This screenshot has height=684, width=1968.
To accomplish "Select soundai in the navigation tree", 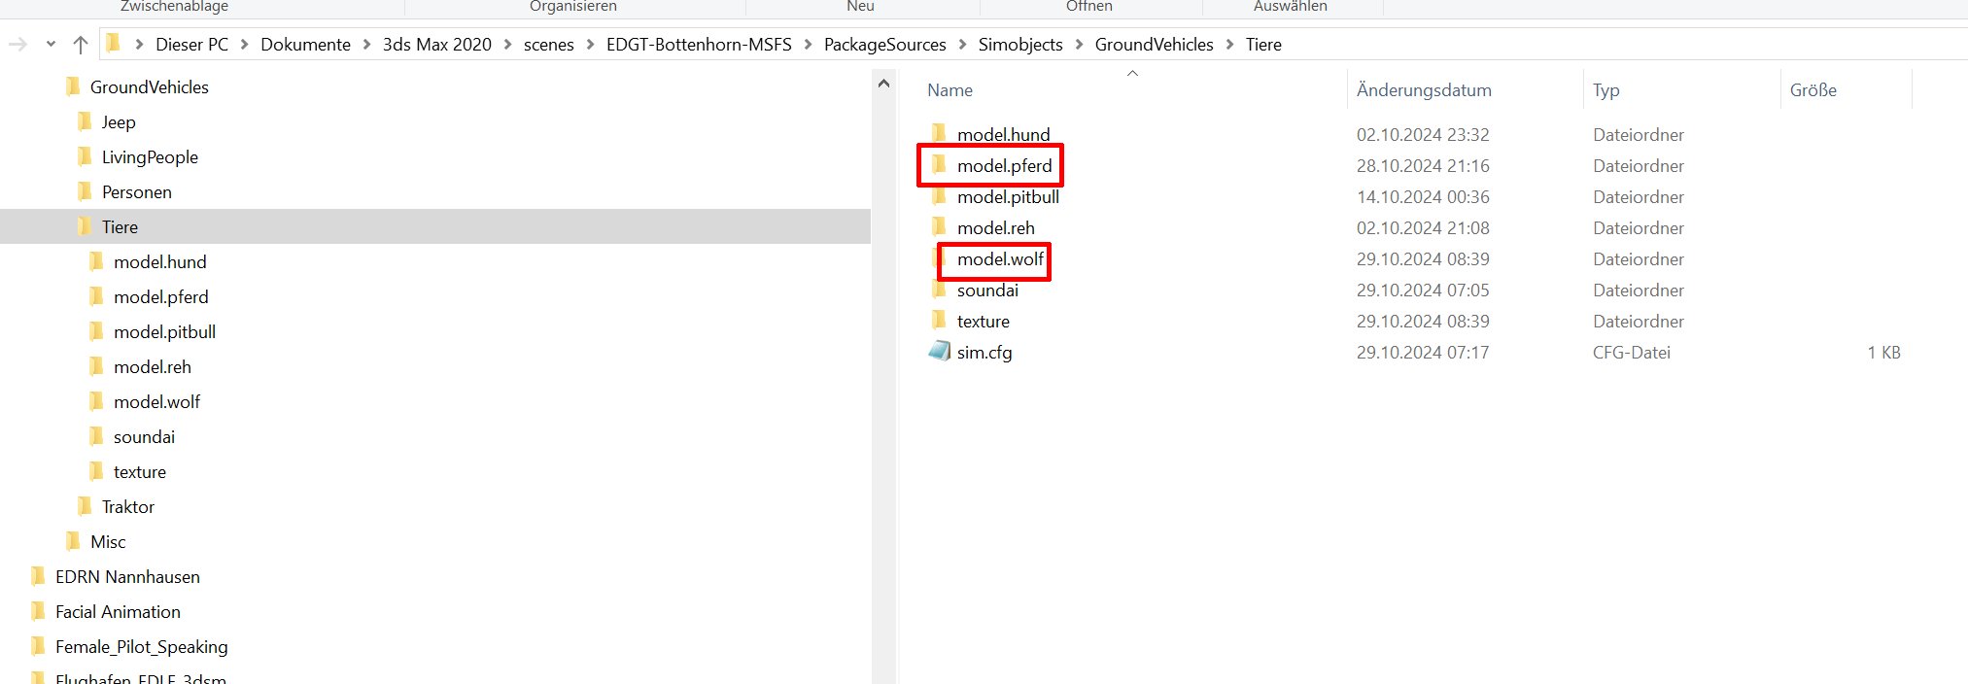I will [144, 437].
